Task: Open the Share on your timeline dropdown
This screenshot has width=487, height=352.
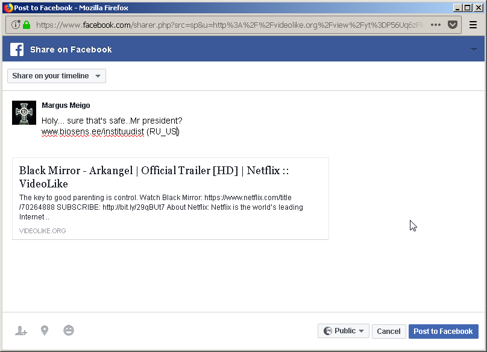Action: [x=57, y=76]
